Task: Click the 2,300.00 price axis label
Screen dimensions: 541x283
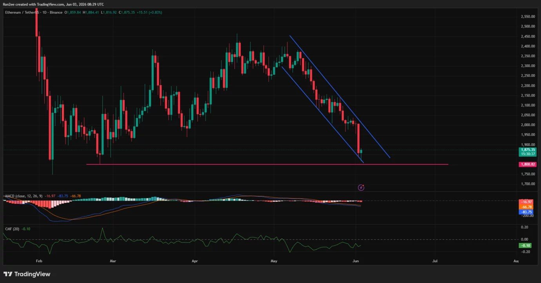Action: tap(528, 66)
